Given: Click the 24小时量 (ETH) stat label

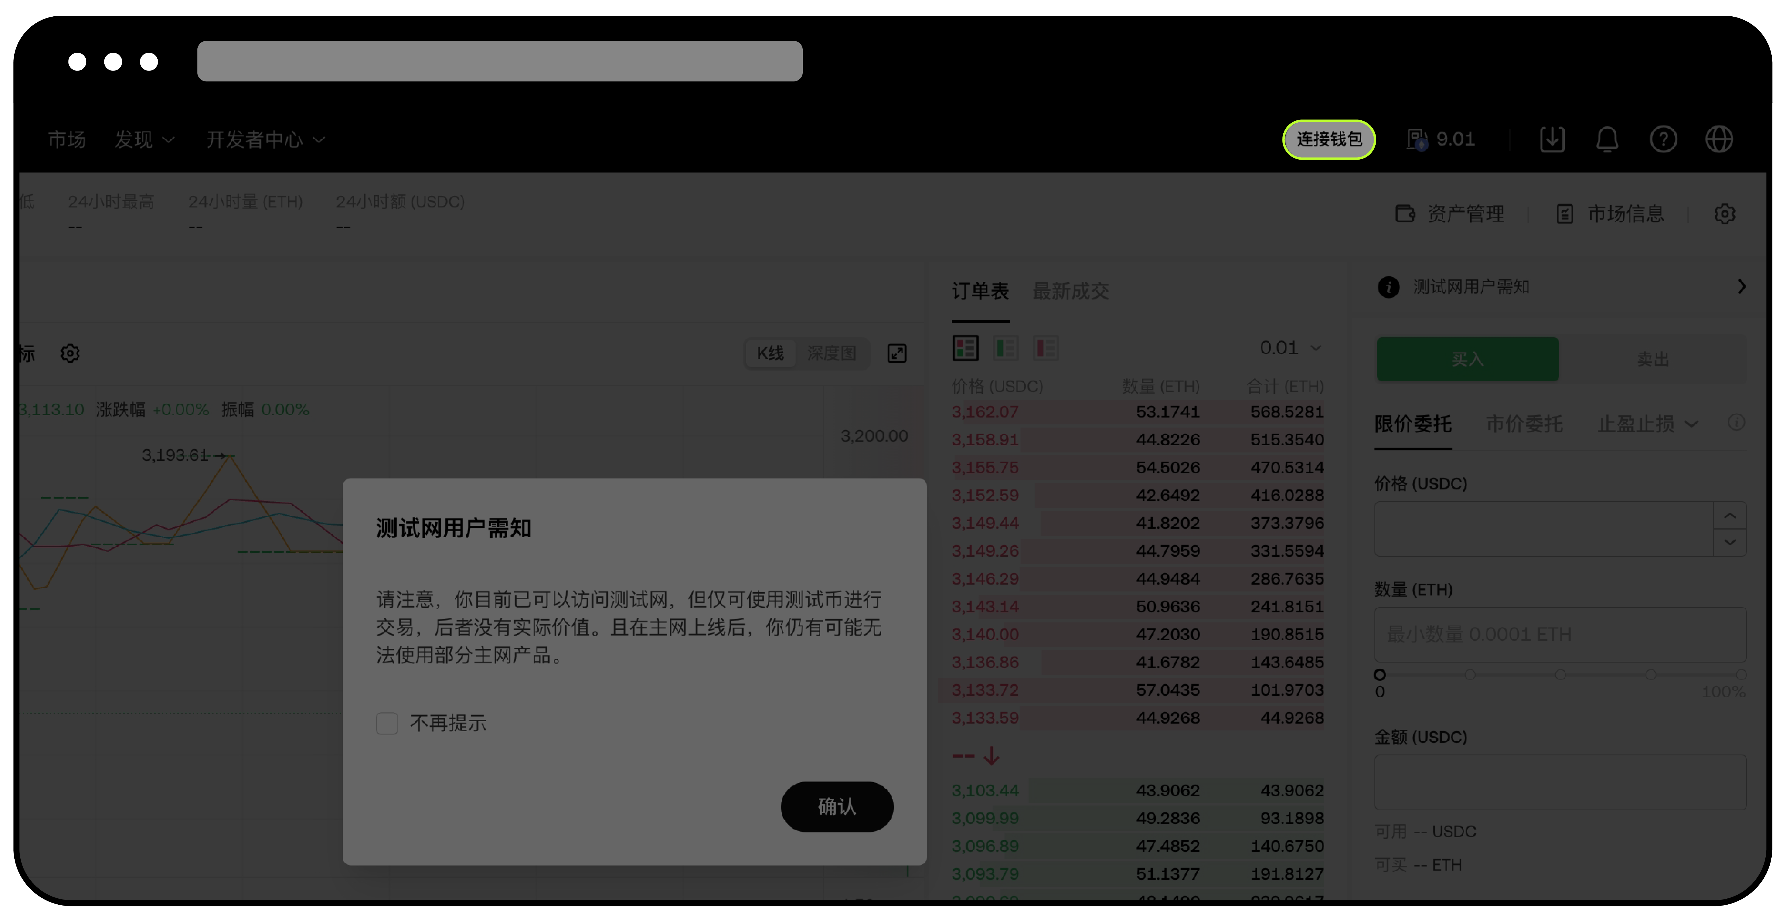Looking at the screenshot, I should click(x=245, y=202).
